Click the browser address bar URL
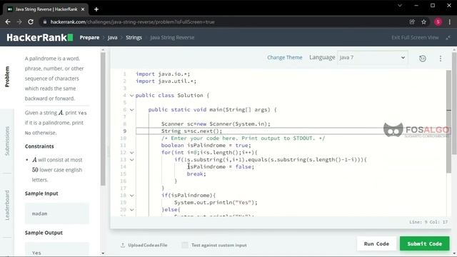Image resolution: width=457 pixels, height=257 pixels. (x=133, y=22)
